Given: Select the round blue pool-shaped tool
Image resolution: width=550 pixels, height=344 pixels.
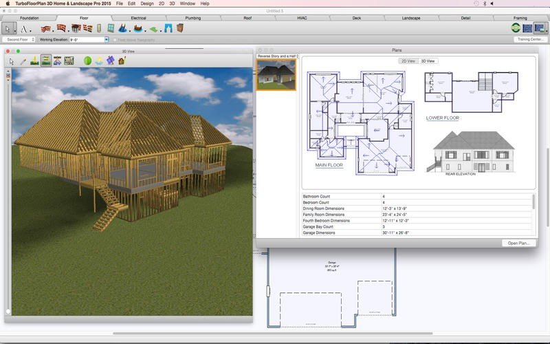Looking at the screenshot, I should (138, 28).
